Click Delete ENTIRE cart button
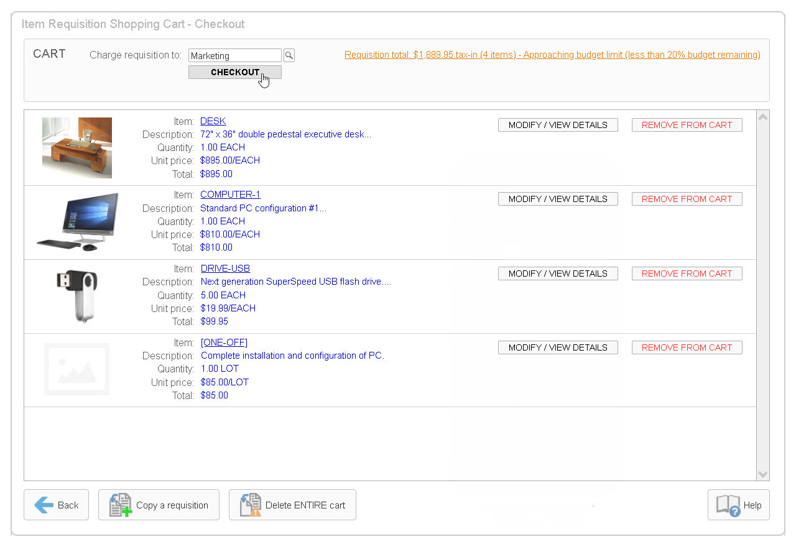 [292, 505]
